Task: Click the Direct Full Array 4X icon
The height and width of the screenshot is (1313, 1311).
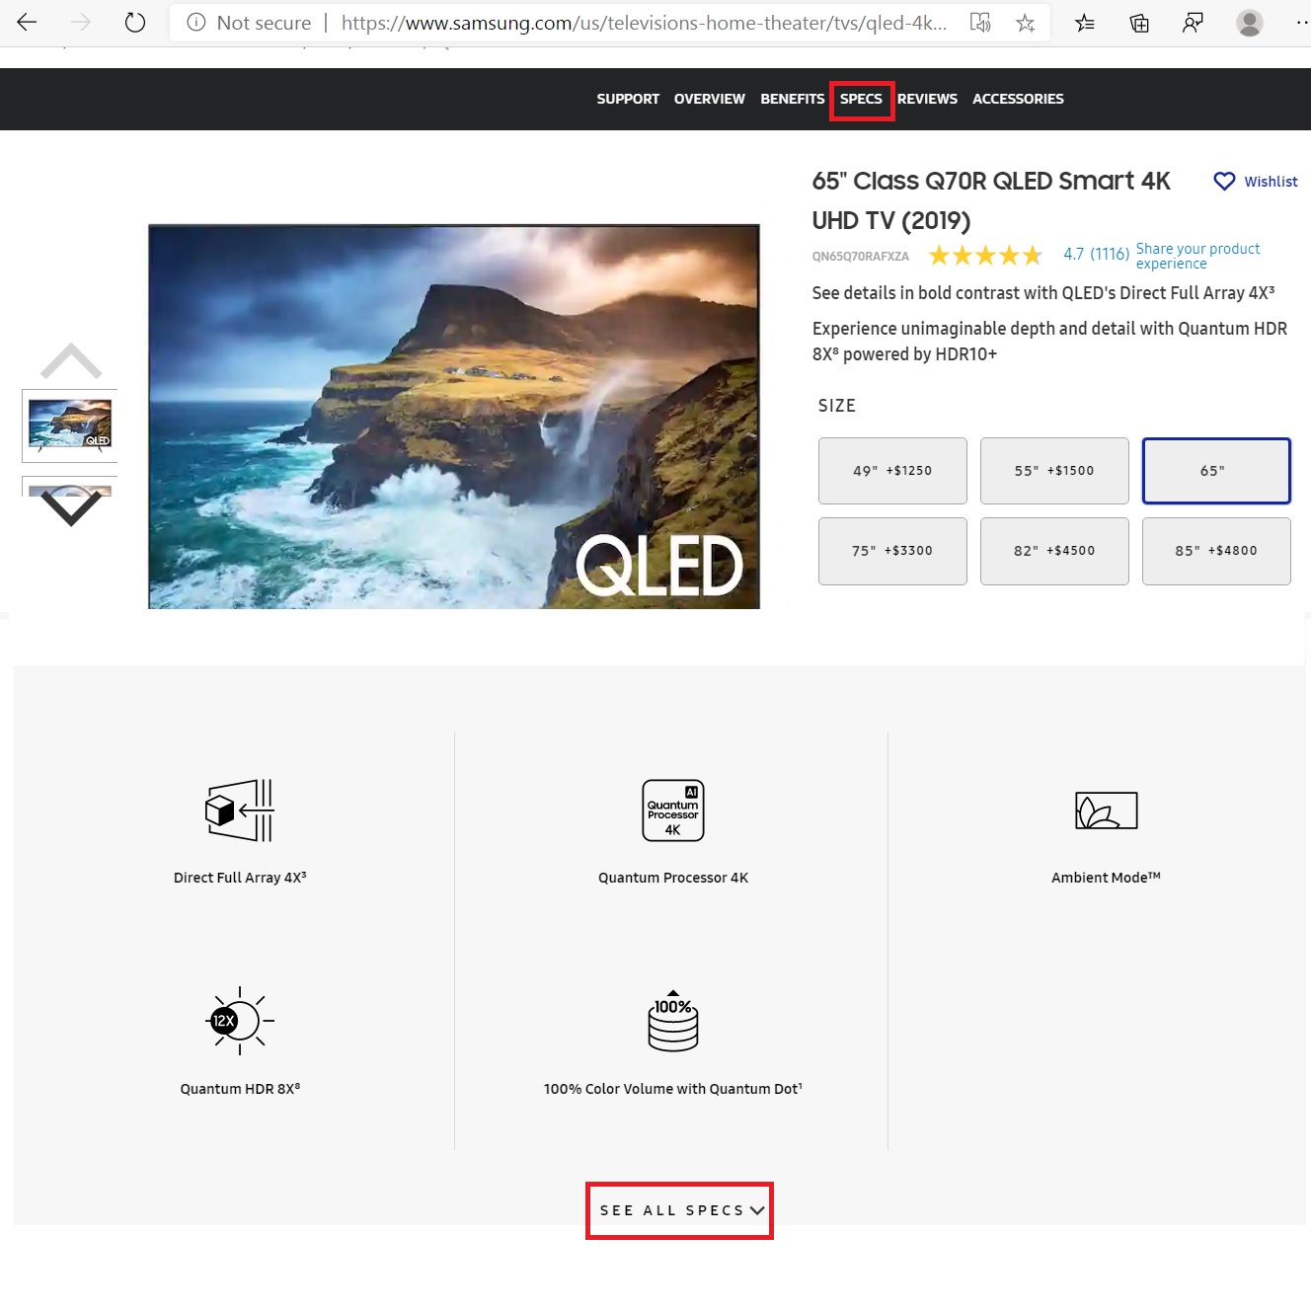Action: [x=240, y=811]
